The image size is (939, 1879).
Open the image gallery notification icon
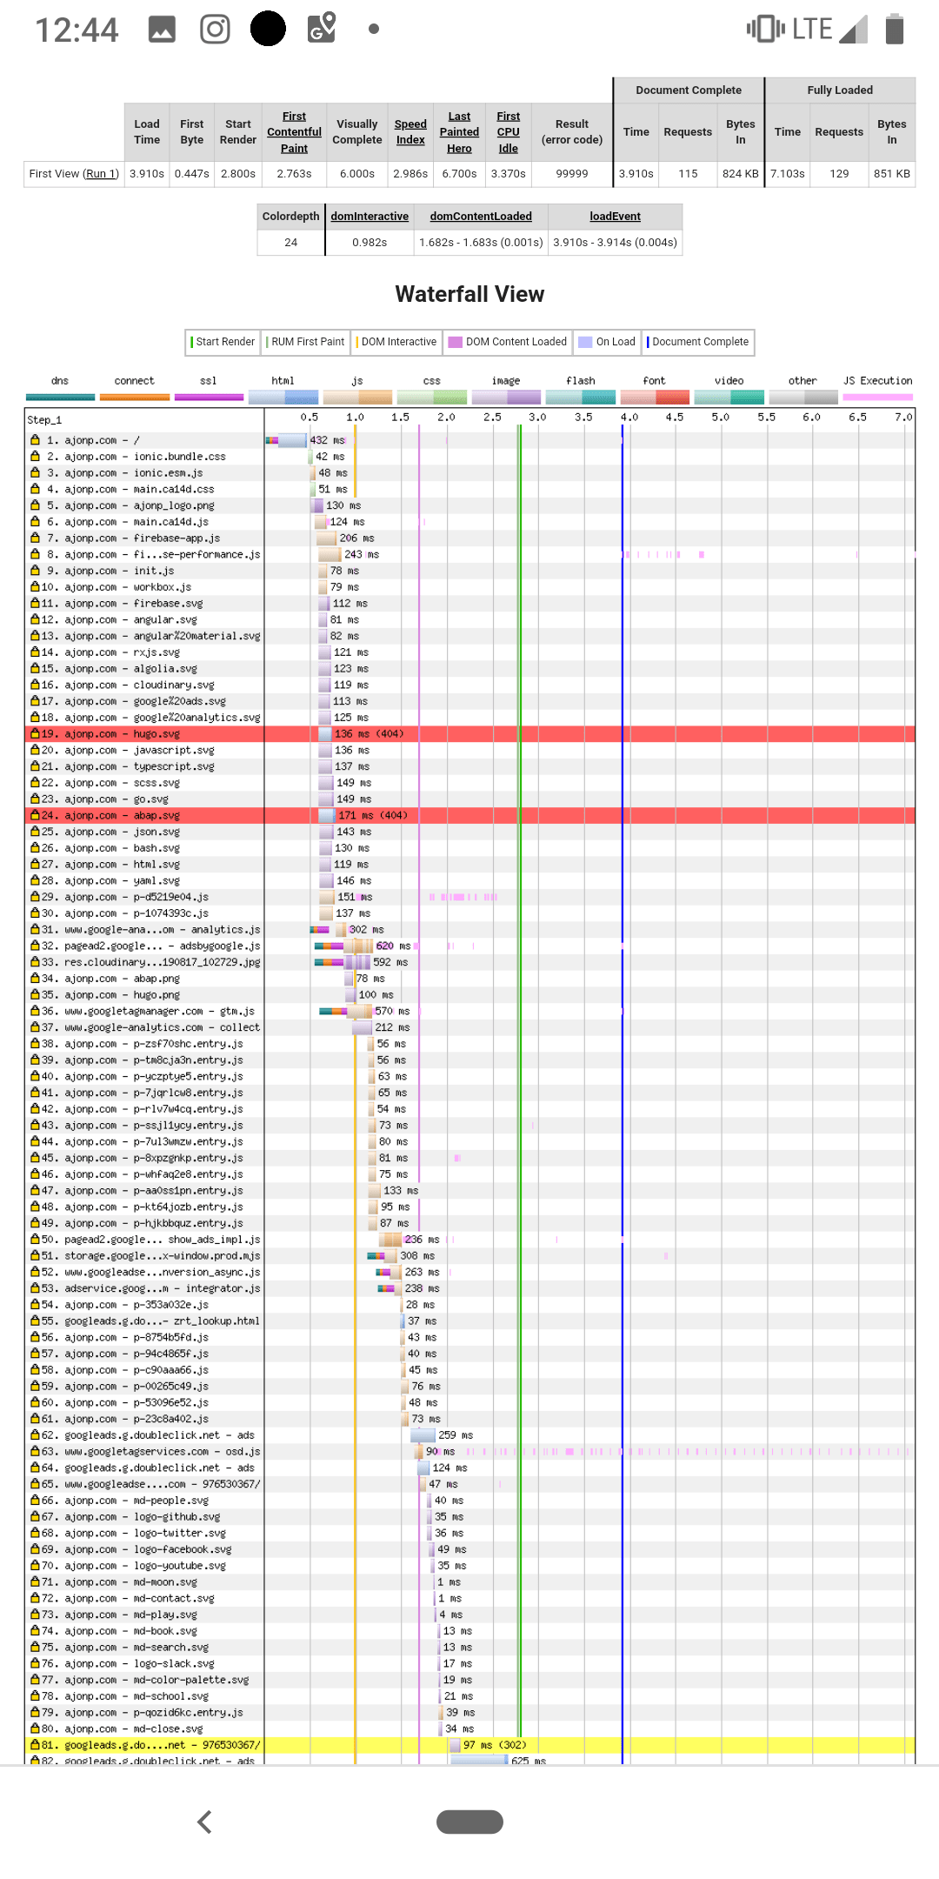162,29
